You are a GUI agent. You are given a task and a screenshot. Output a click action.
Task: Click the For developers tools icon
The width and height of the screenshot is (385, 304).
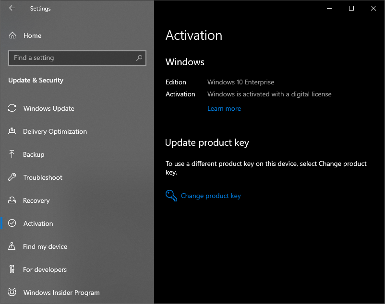[x=12, y=269]
